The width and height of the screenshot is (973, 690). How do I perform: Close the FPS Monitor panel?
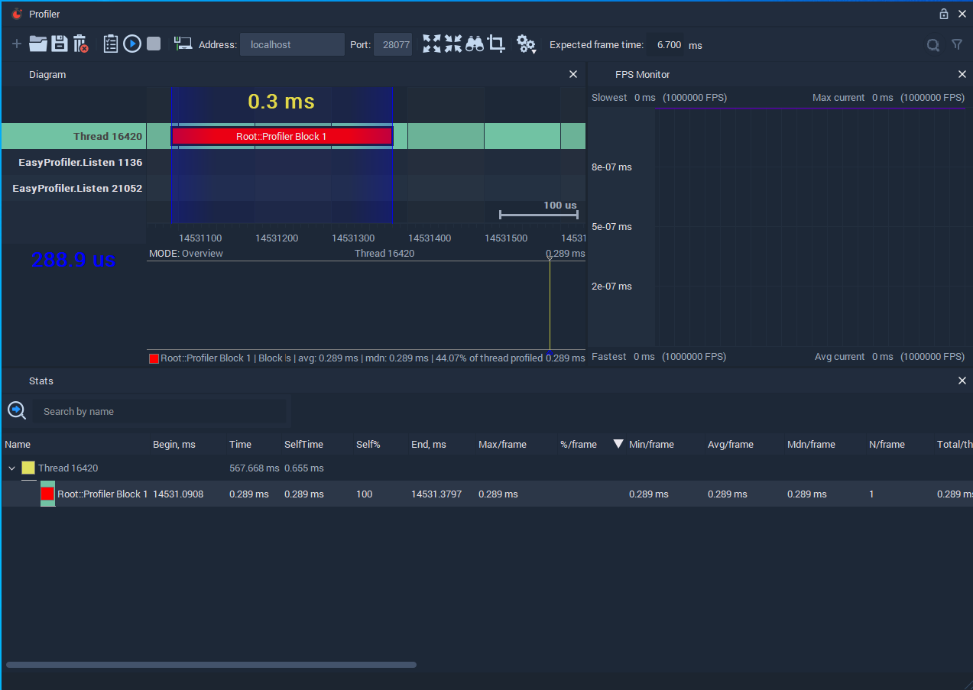pyautogui.click(x=962, y=74)
